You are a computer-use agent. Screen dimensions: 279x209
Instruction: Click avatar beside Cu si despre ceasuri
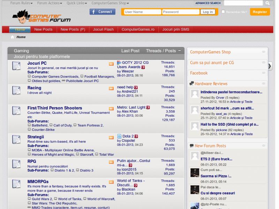coord(195,189)
